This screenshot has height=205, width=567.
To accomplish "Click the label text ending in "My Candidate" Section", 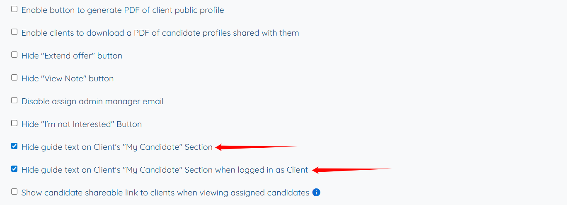I will point(117,147).
